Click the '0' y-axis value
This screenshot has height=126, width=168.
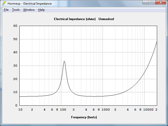click(x=16, y=105)
